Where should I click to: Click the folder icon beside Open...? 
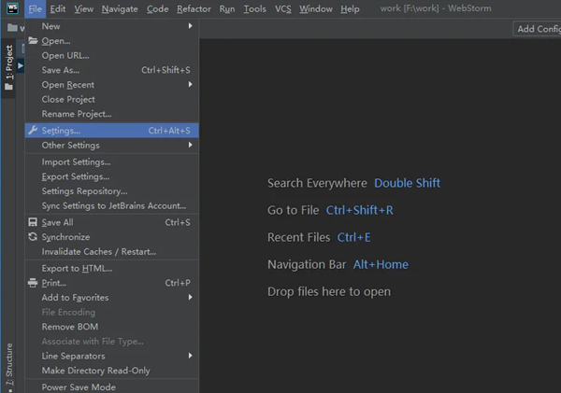pos(34,41)
